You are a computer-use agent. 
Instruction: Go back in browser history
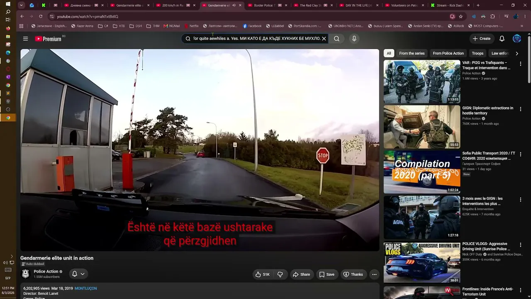point(22,17)
